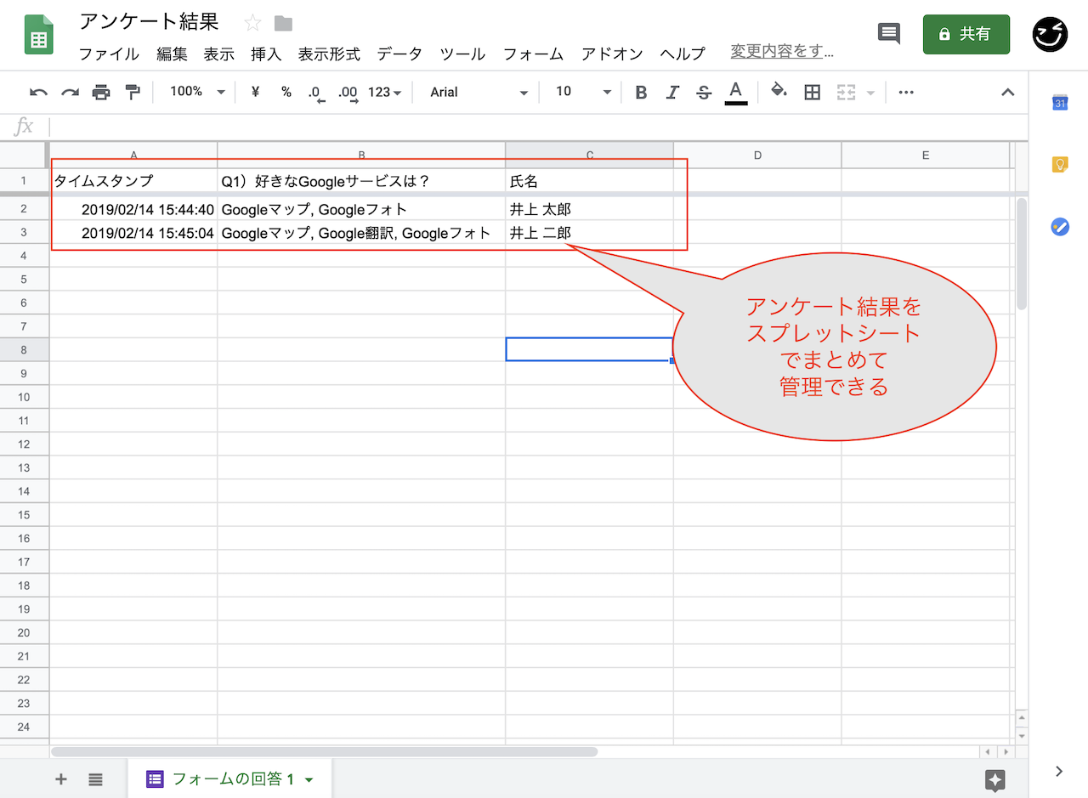Click the green 共有 share button
This screenshot has width=1088, height=798.
[966, 34]
